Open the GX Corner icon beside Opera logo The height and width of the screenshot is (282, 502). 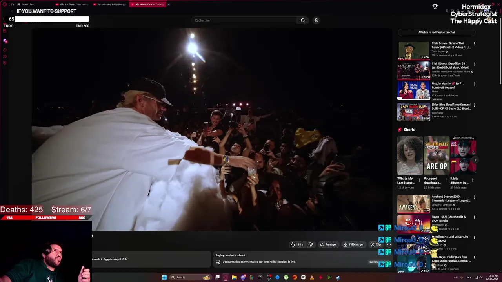coord(12,4)
